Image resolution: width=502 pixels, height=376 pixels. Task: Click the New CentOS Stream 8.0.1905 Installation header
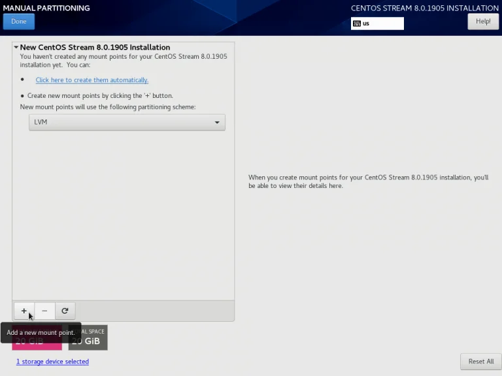pos(95,47)
